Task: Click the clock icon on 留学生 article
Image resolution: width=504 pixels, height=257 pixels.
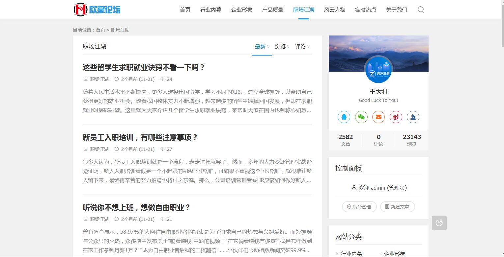Action: click(x=117, y=79)
